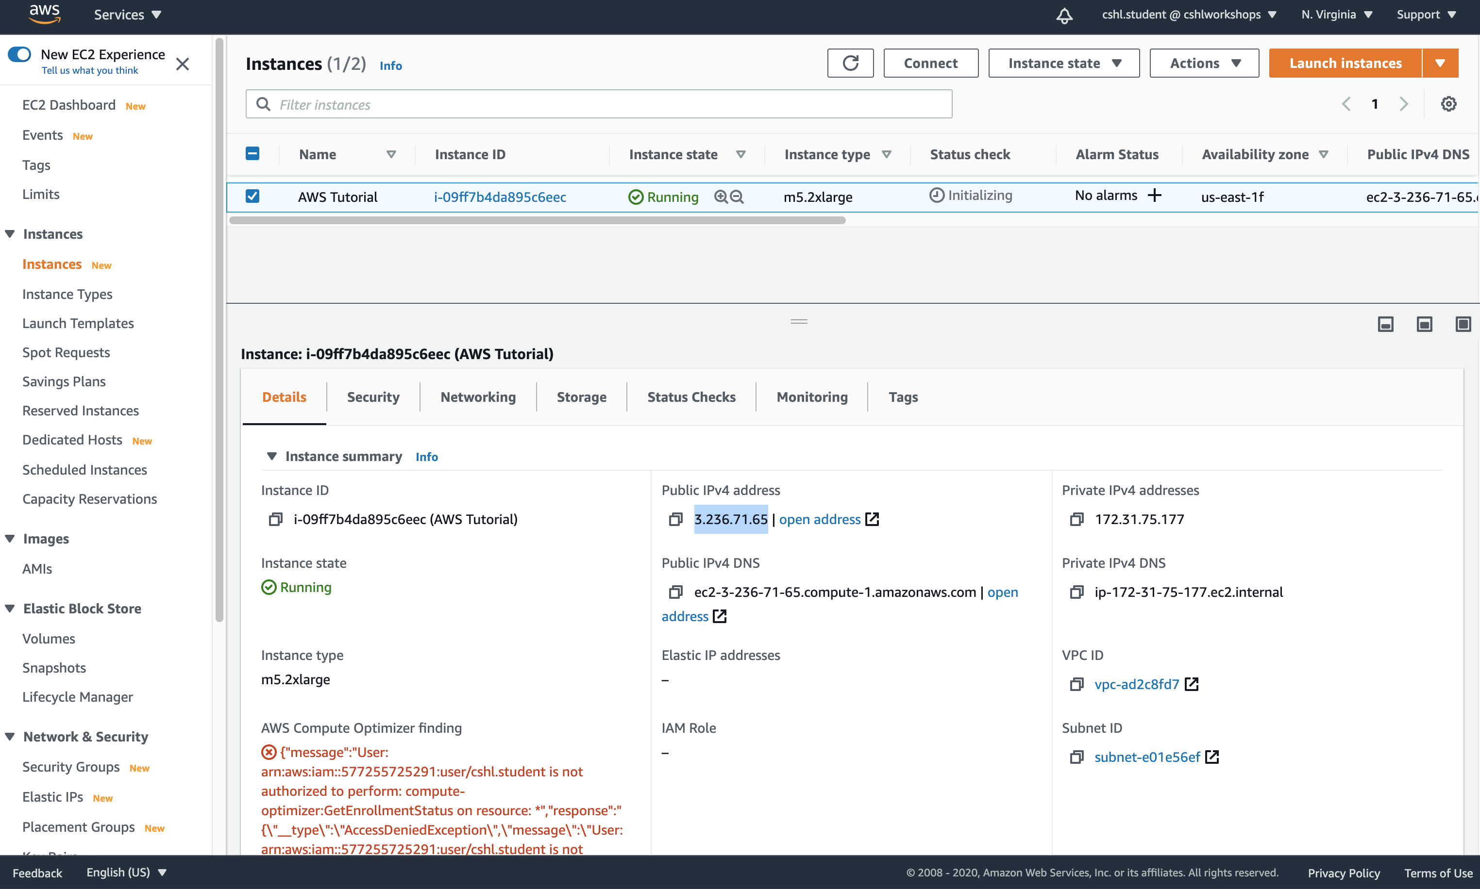Open the preferences gear for the instances table
Screen dimensions: 1480x889
(1449, 104)
